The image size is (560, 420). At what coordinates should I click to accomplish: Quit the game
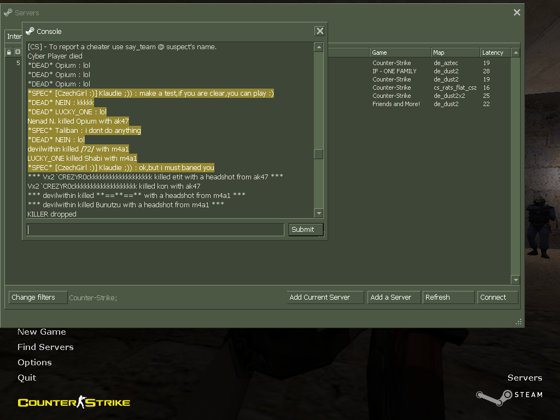[x=27, y=378]
